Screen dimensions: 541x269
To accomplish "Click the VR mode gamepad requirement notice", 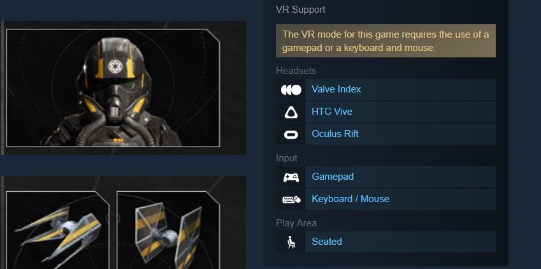I will click(x=386, y=41).
